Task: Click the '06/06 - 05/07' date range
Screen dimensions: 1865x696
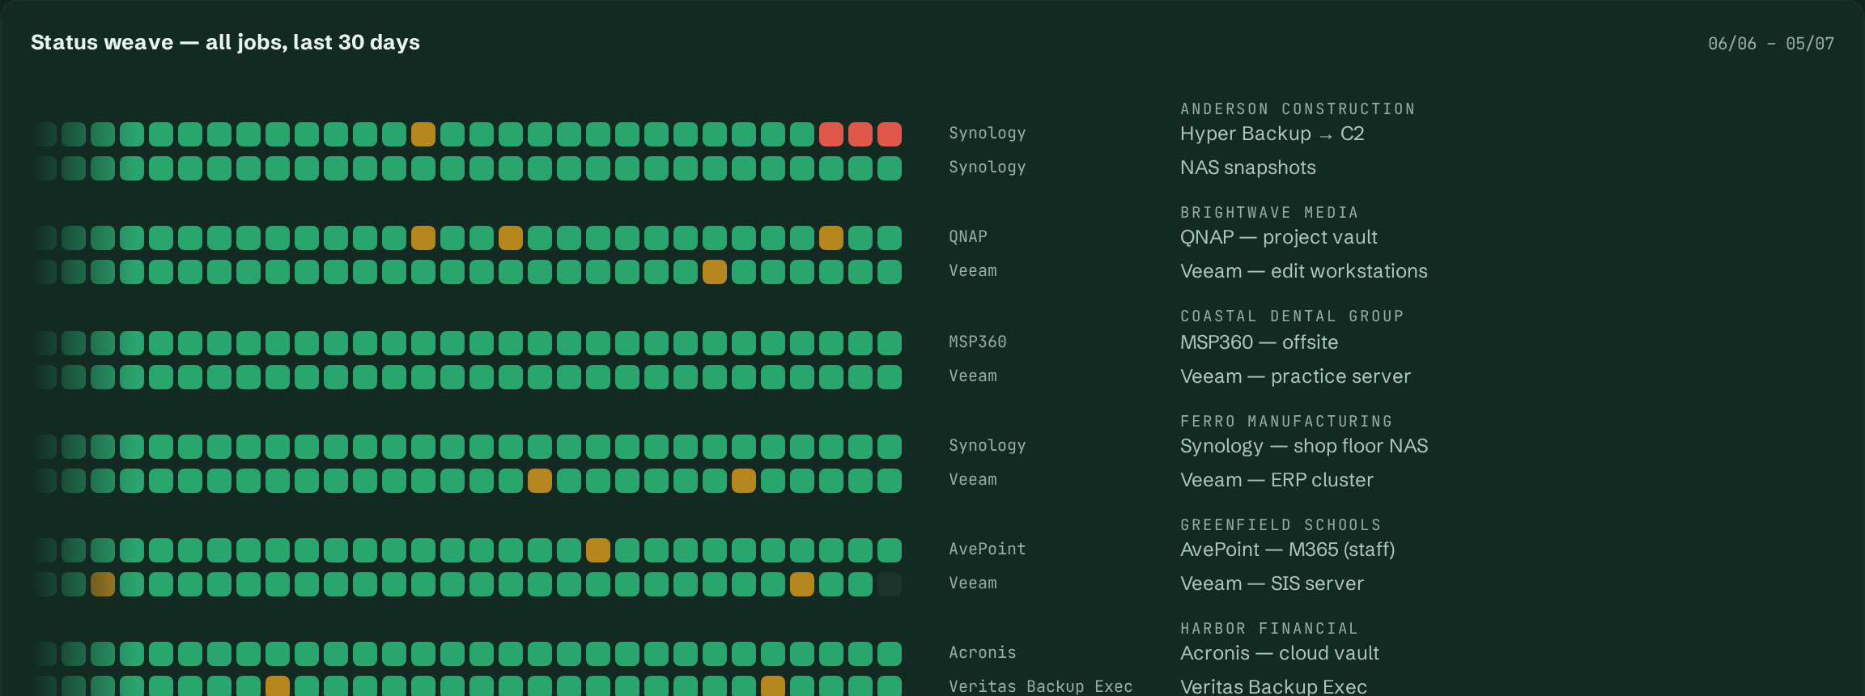Action: tap(1771, 44)
